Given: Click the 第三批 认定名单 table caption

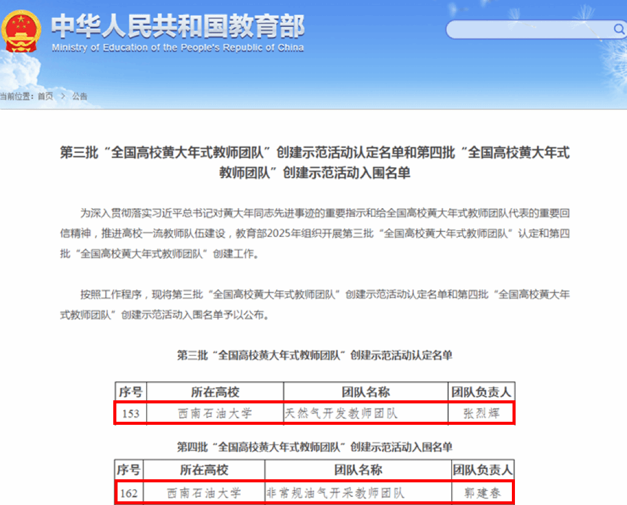Looking at the screenshot, I should pyautogui.click(x=314, y=355).
